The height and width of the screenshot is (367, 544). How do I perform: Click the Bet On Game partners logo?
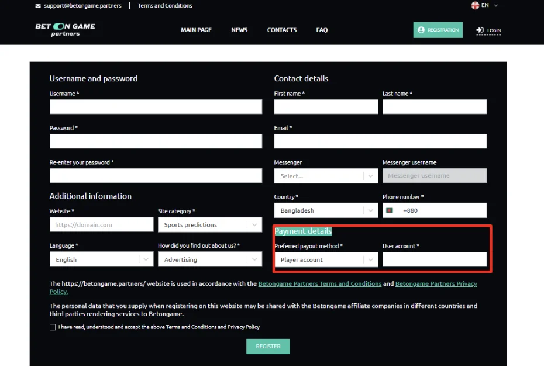tap(65, 30)
